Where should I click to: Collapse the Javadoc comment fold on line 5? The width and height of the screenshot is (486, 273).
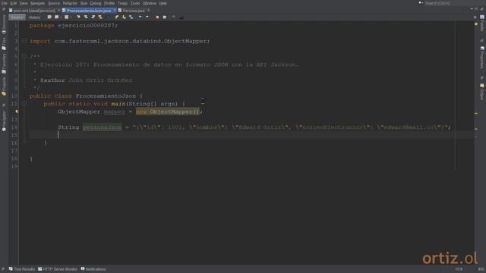(x=24, y=56)
